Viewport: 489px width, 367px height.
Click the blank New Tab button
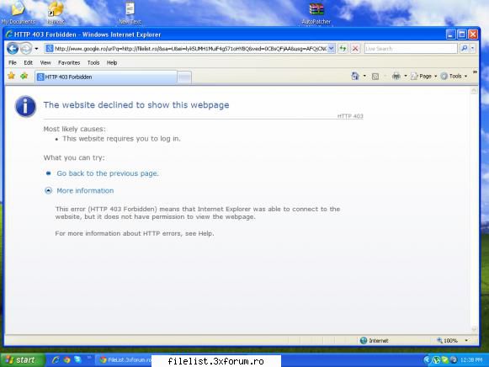[x=184, y=77]
